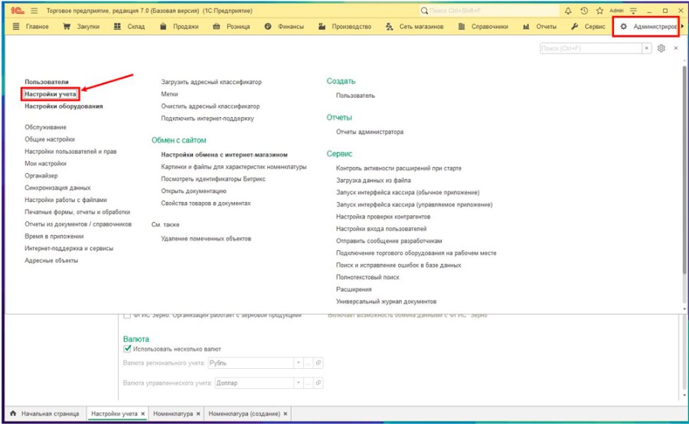Open Посмотреть идентификаторы Битрикс

coord(213,179)
